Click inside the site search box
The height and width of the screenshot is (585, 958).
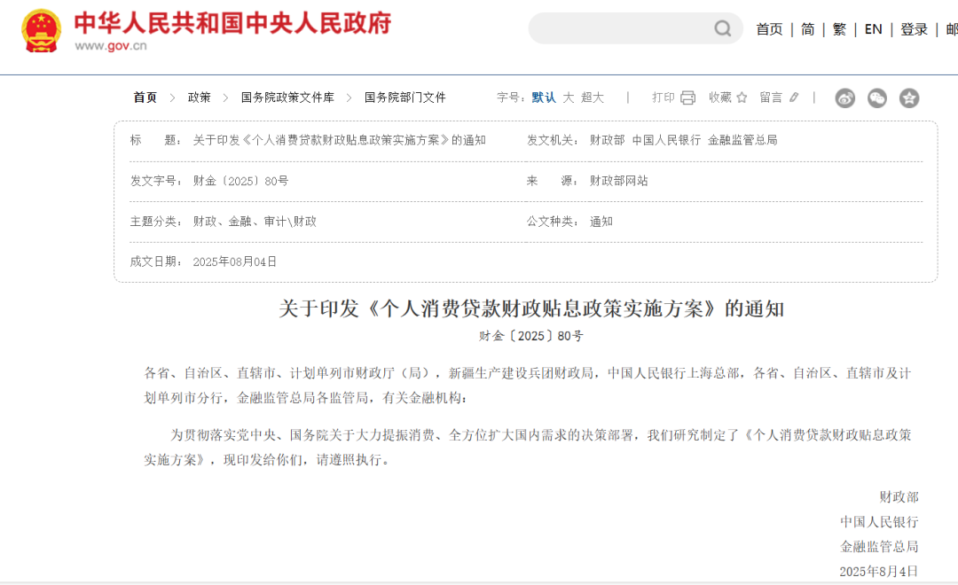click(621, 29)
